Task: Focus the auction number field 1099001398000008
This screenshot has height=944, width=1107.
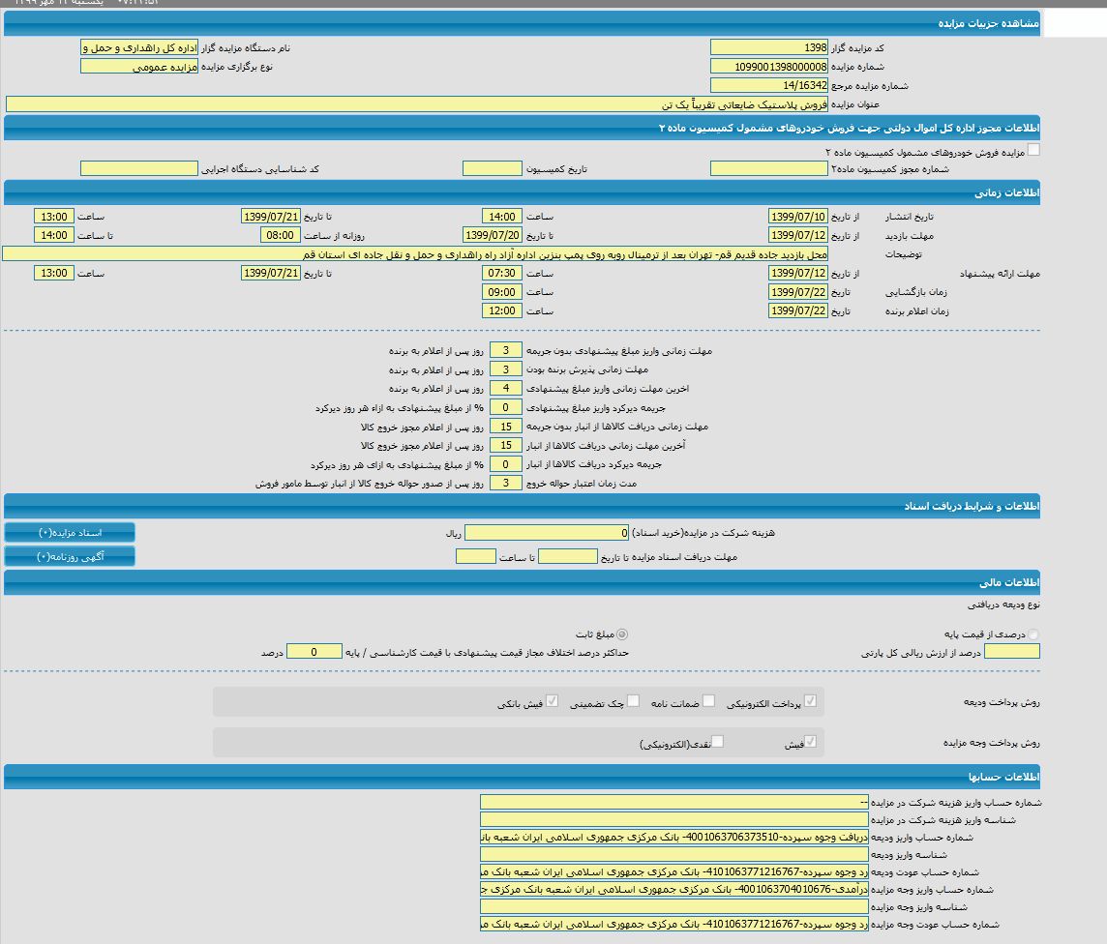Action: [x=768, y=67]
